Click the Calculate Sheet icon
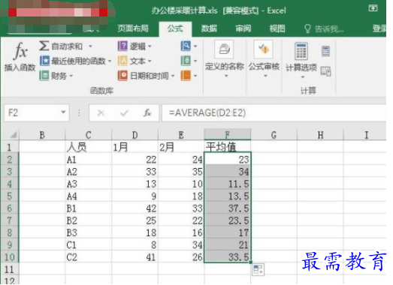 (325, 71)
